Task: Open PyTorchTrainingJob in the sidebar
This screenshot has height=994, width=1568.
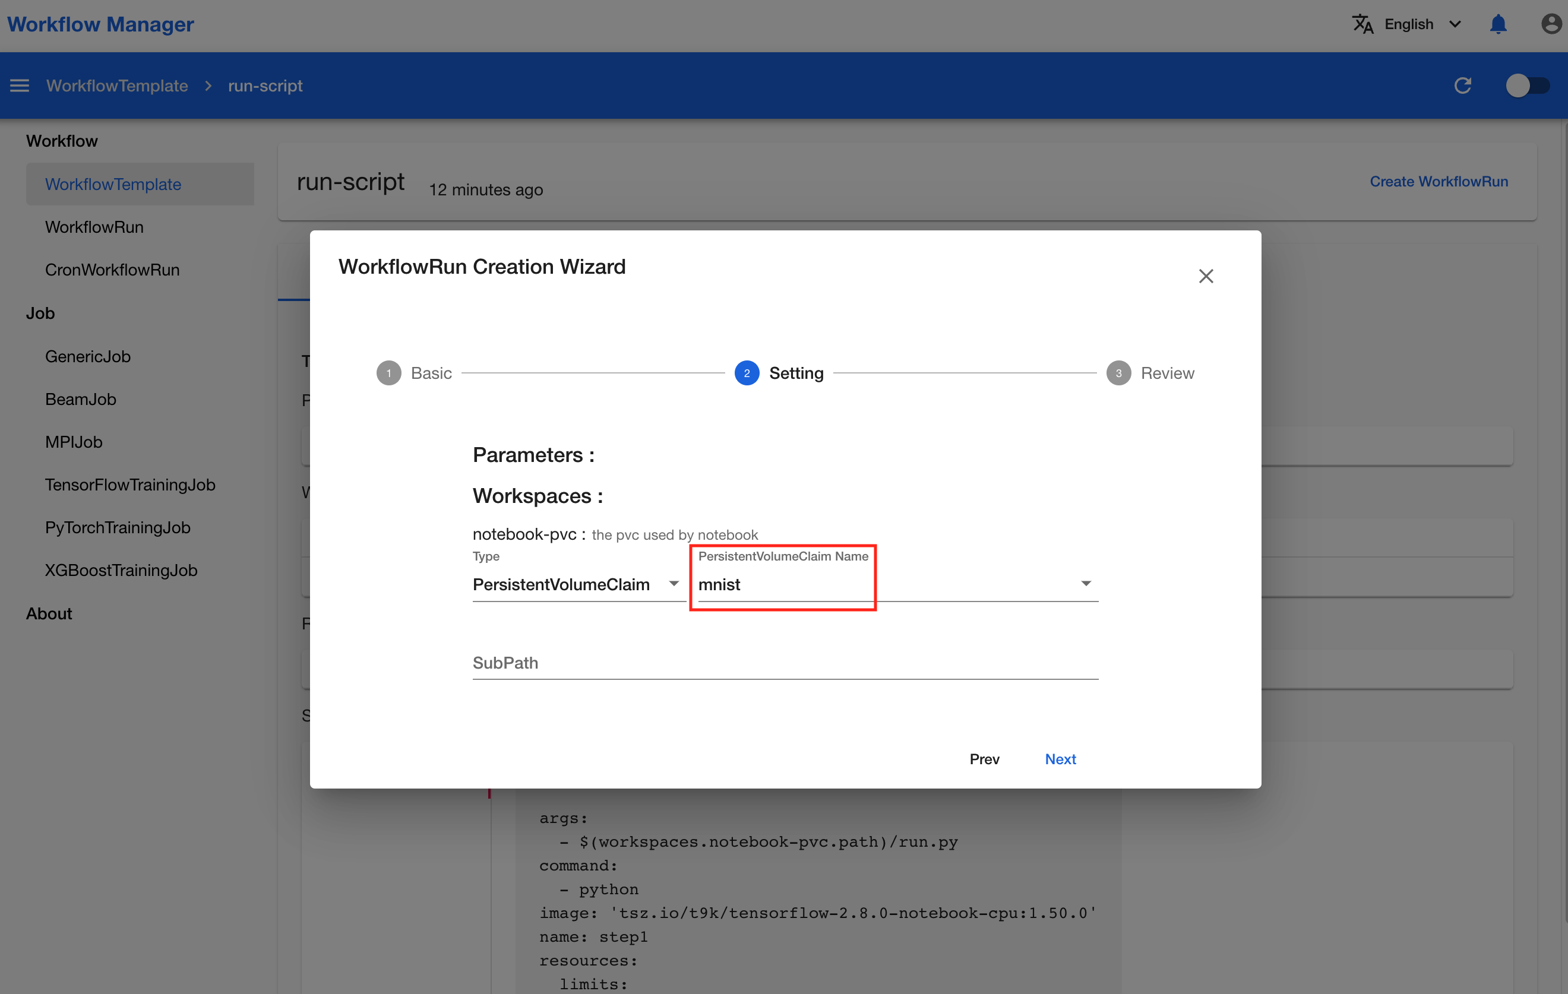Action: pyautogui.click(x=118, y=527)
